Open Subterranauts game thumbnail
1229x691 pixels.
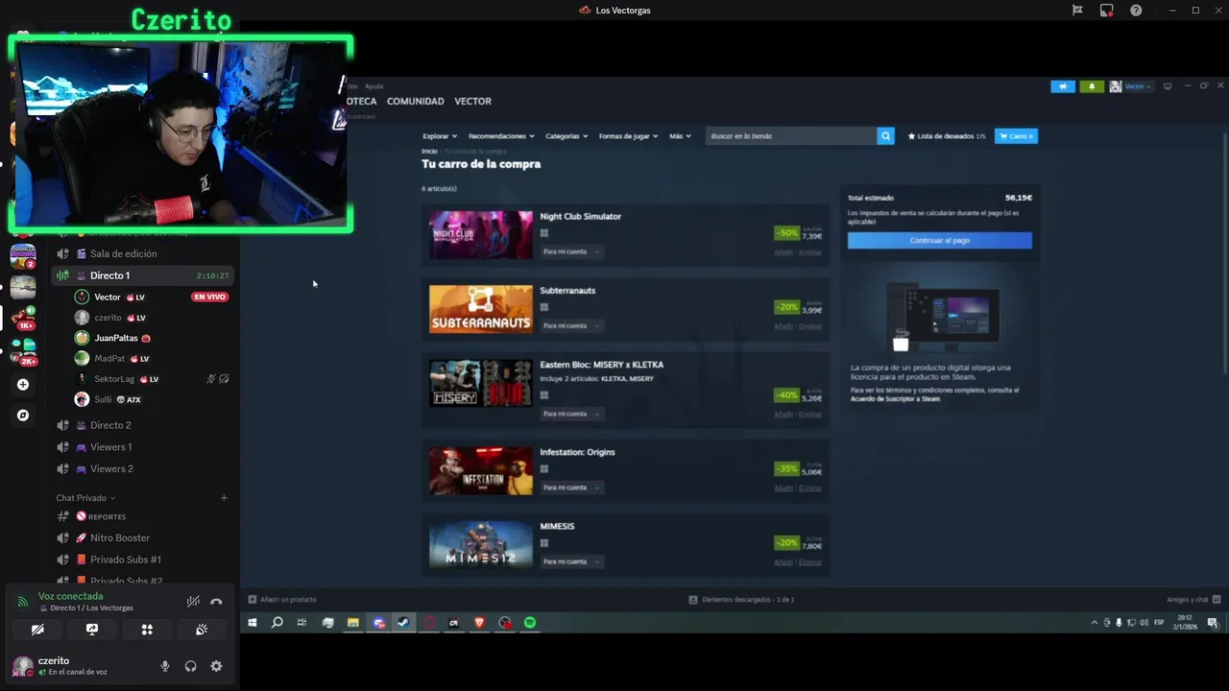pyautogui.click(x=480, y=309)
